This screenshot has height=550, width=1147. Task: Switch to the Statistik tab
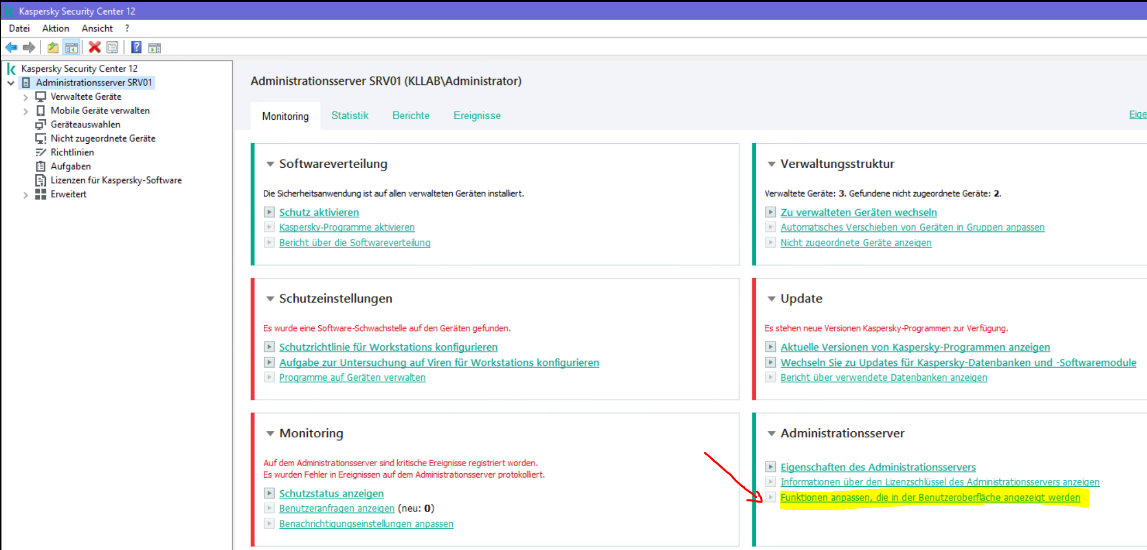click(350, 115)
